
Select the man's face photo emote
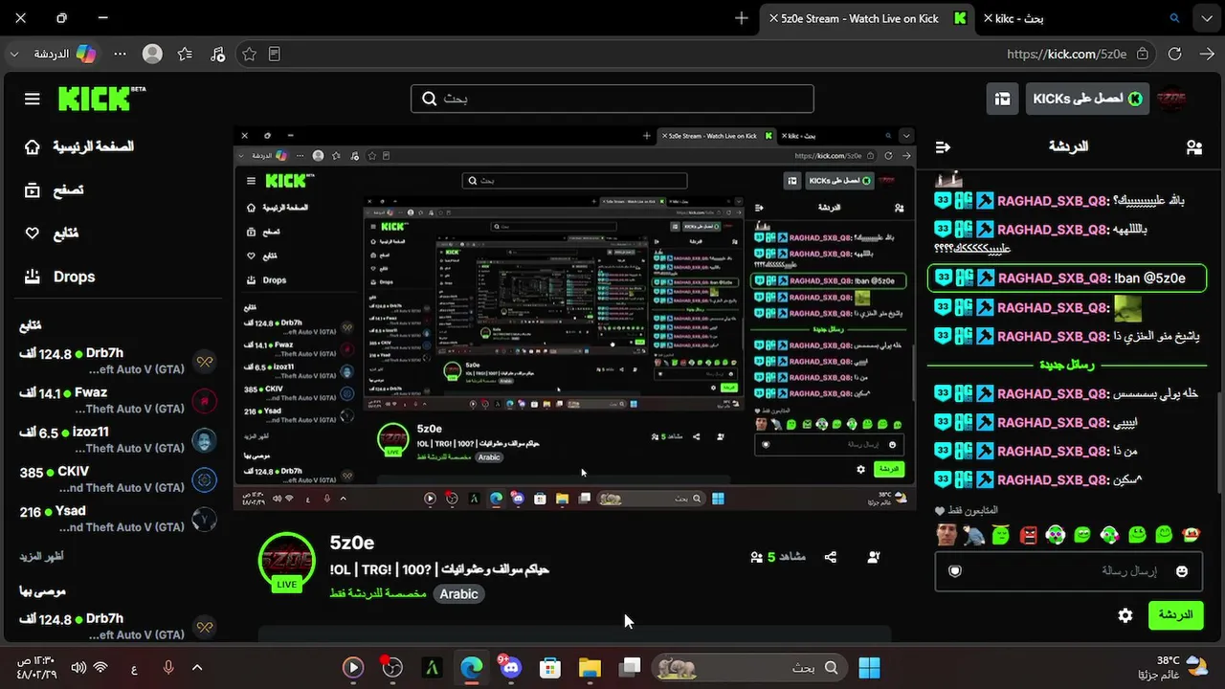click(947, 535)
